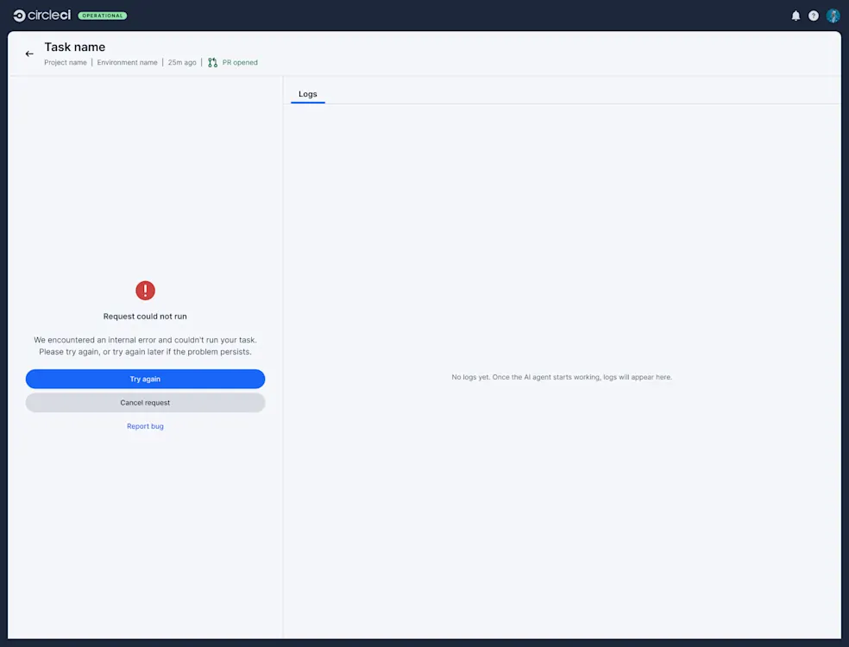Click the pull request branch icon

point(211,62)
